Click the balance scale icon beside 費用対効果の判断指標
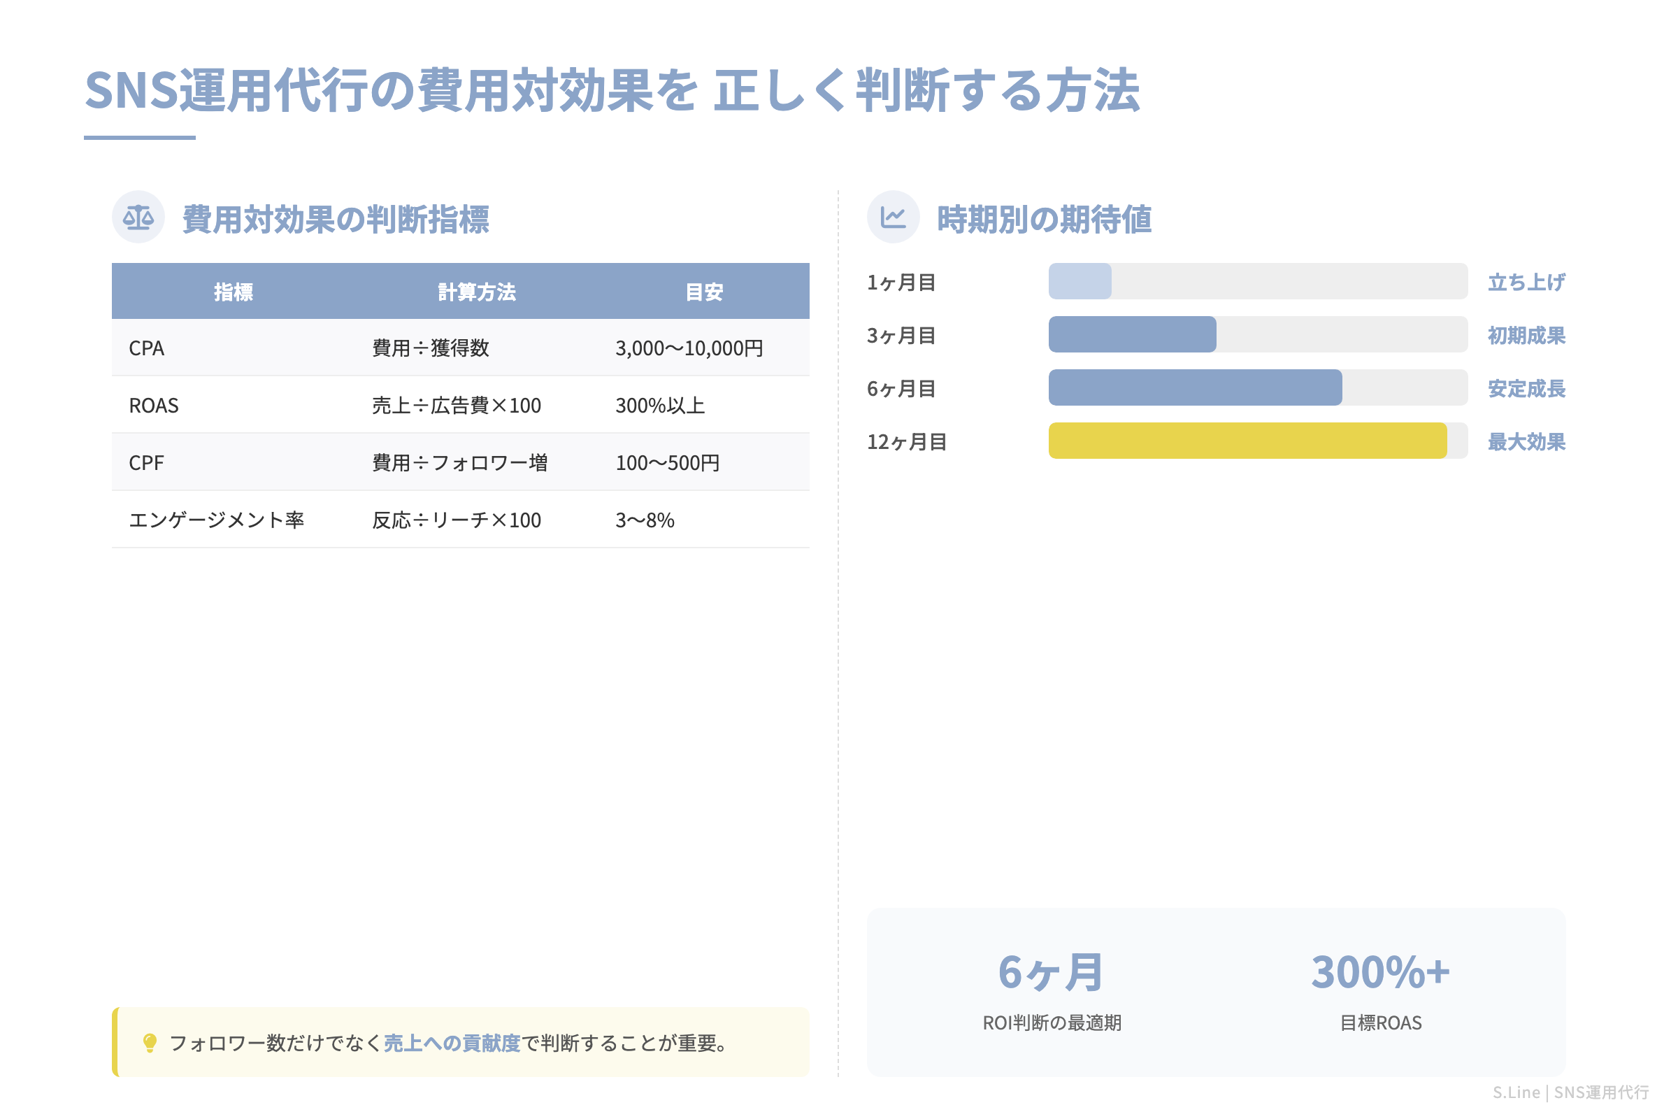This screenshot has height=1119, width=1678. pos(138,218)
